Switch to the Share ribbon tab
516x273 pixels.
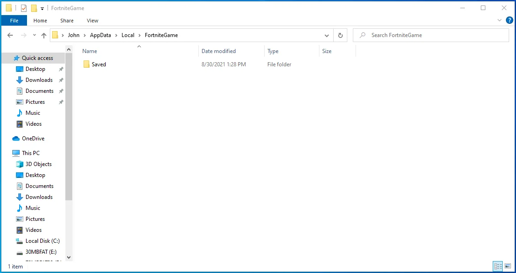coord(67,21)
